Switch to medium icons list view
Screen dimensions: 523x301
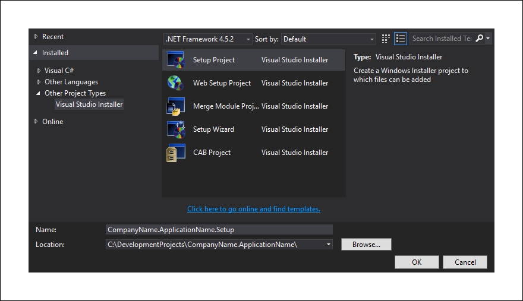coord(400,39)
